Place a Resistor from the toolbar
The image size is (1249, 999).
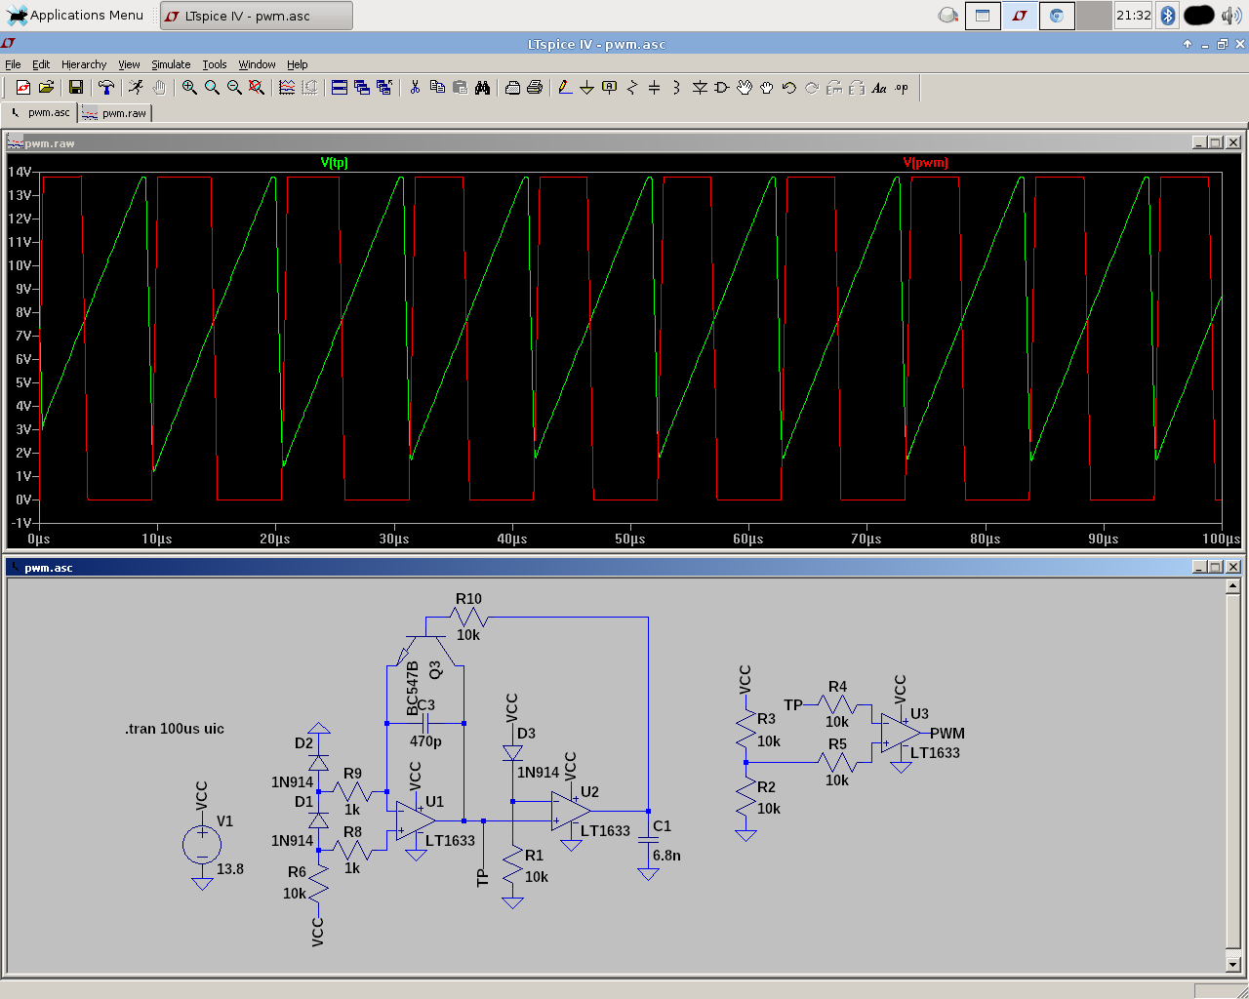click(x=632, y=88)
